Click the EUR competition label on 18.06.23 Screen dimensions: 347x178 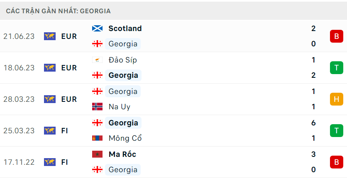69,68
